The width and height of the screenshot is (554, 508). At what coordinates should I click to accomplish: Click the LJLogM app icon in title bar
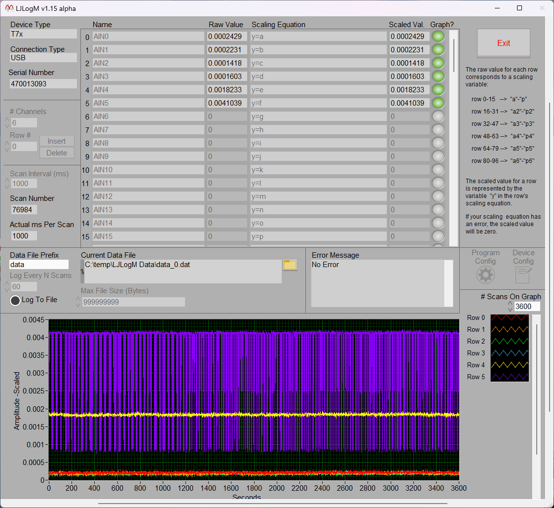[x=9, y=8]
